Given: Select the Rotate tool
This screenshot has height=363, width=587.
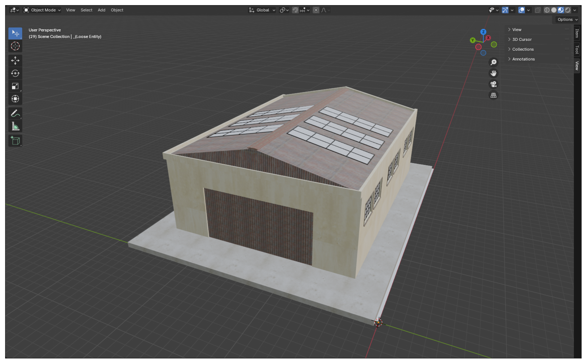Looking at the screenshot, I should click(15, 74).
